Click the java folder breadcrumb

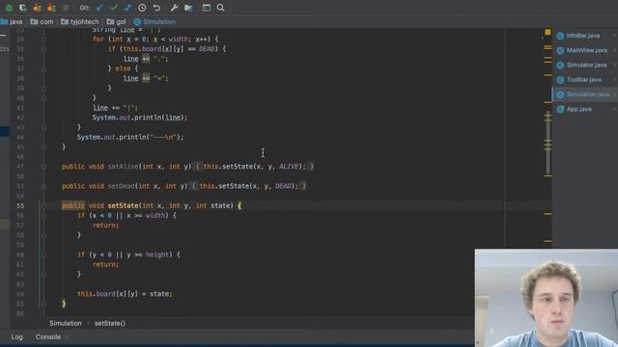tap(13, 21)
